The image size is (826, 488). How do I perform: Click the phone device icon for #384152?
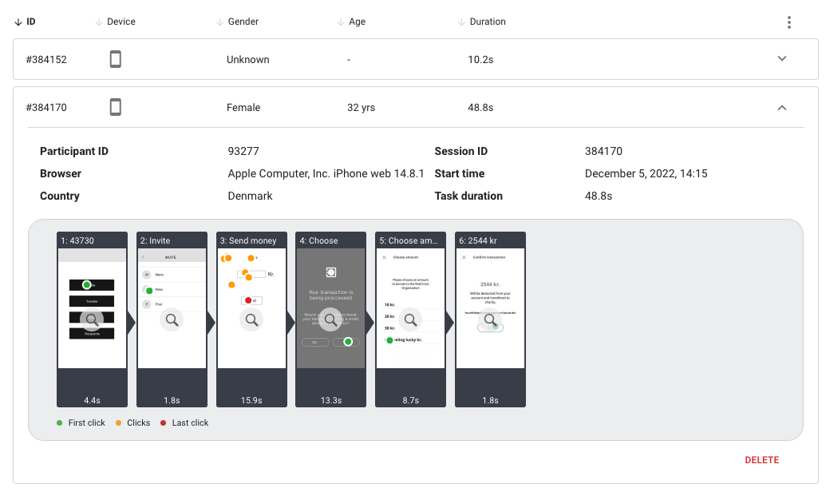click(116, 59)
